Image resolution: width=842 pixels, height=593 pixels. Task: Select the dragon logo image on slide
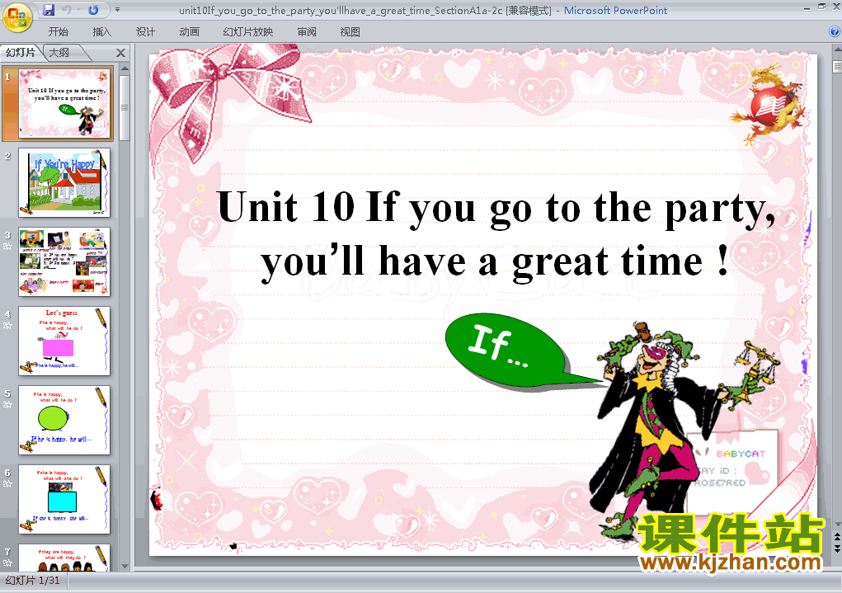click(x=767, y=103)
